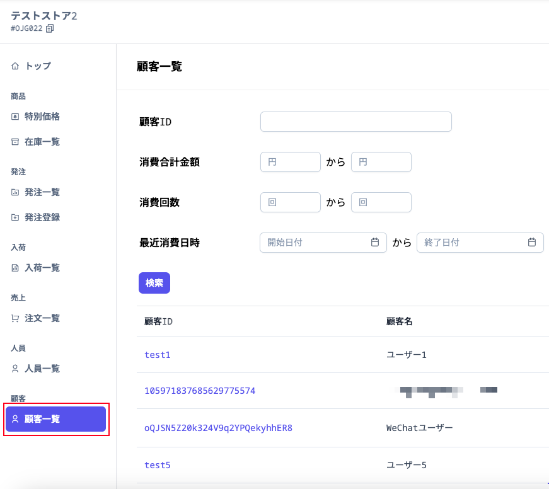Click the maximum 消費回数 回 field
This screenshot has height=489, width=549.
click(381, 202)
